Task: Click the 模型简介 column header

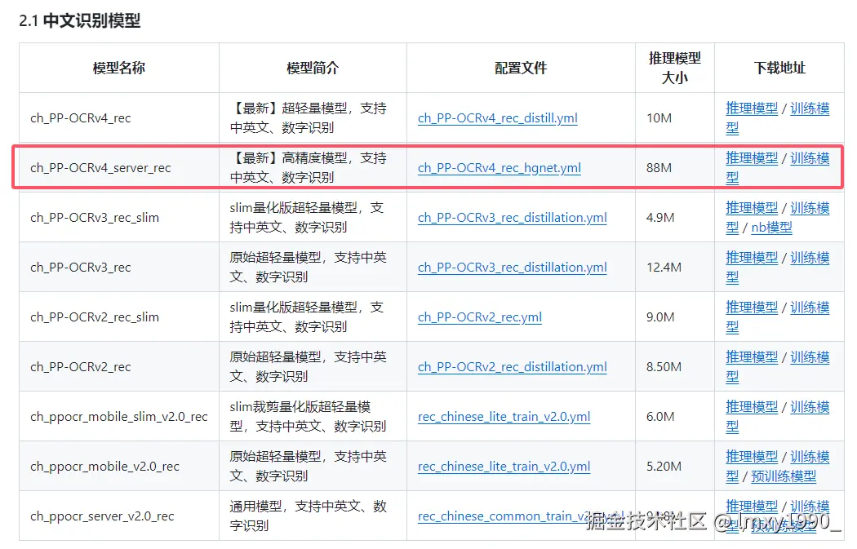Action: click(x=313, y=68)
